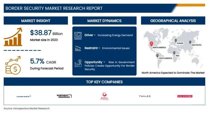Click the ASIA PACIFIC map label

196,45
